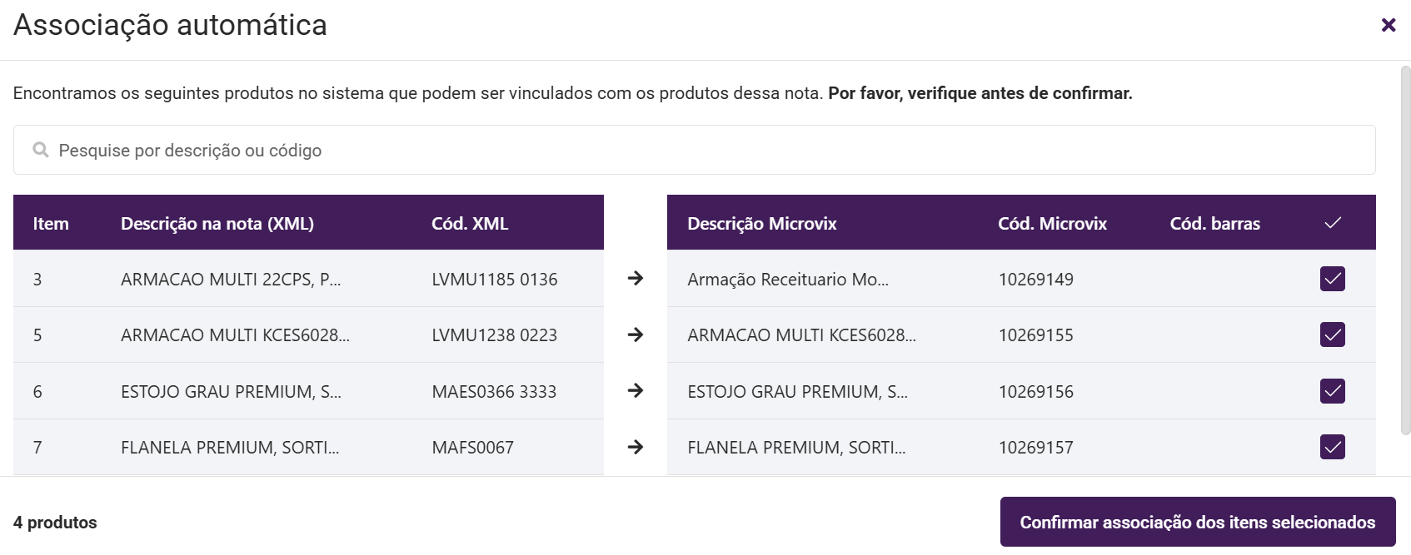The width and height of the screenshot is (1411, 555).
Task: Uncheck the Armação Receituario row checkbox
Action: point(1333,279)
